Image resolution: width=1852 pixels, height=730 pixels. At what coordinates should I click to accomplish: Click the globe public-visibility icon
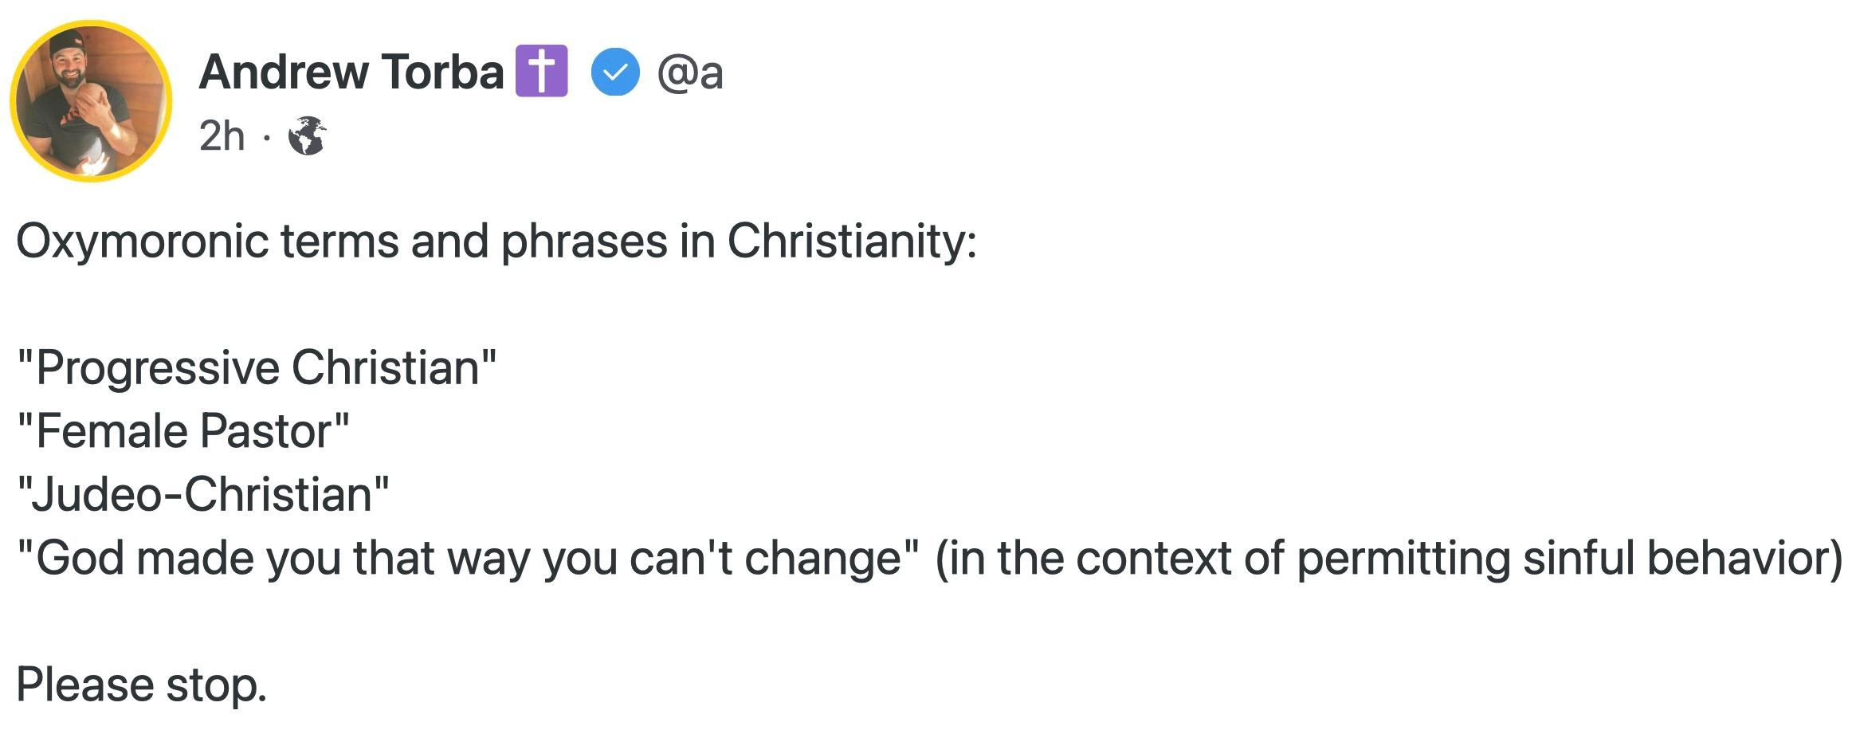(x=307, y=136)
